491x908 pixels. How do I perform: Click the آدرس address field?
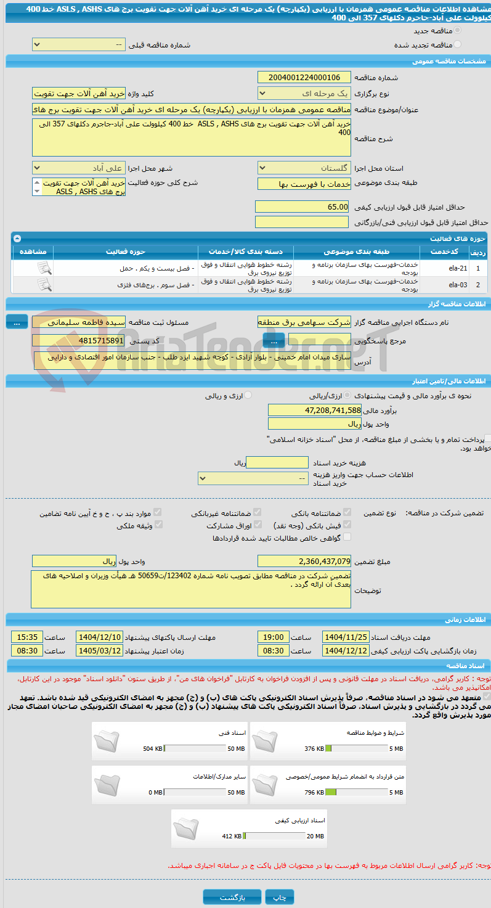(x=192, y=361)
